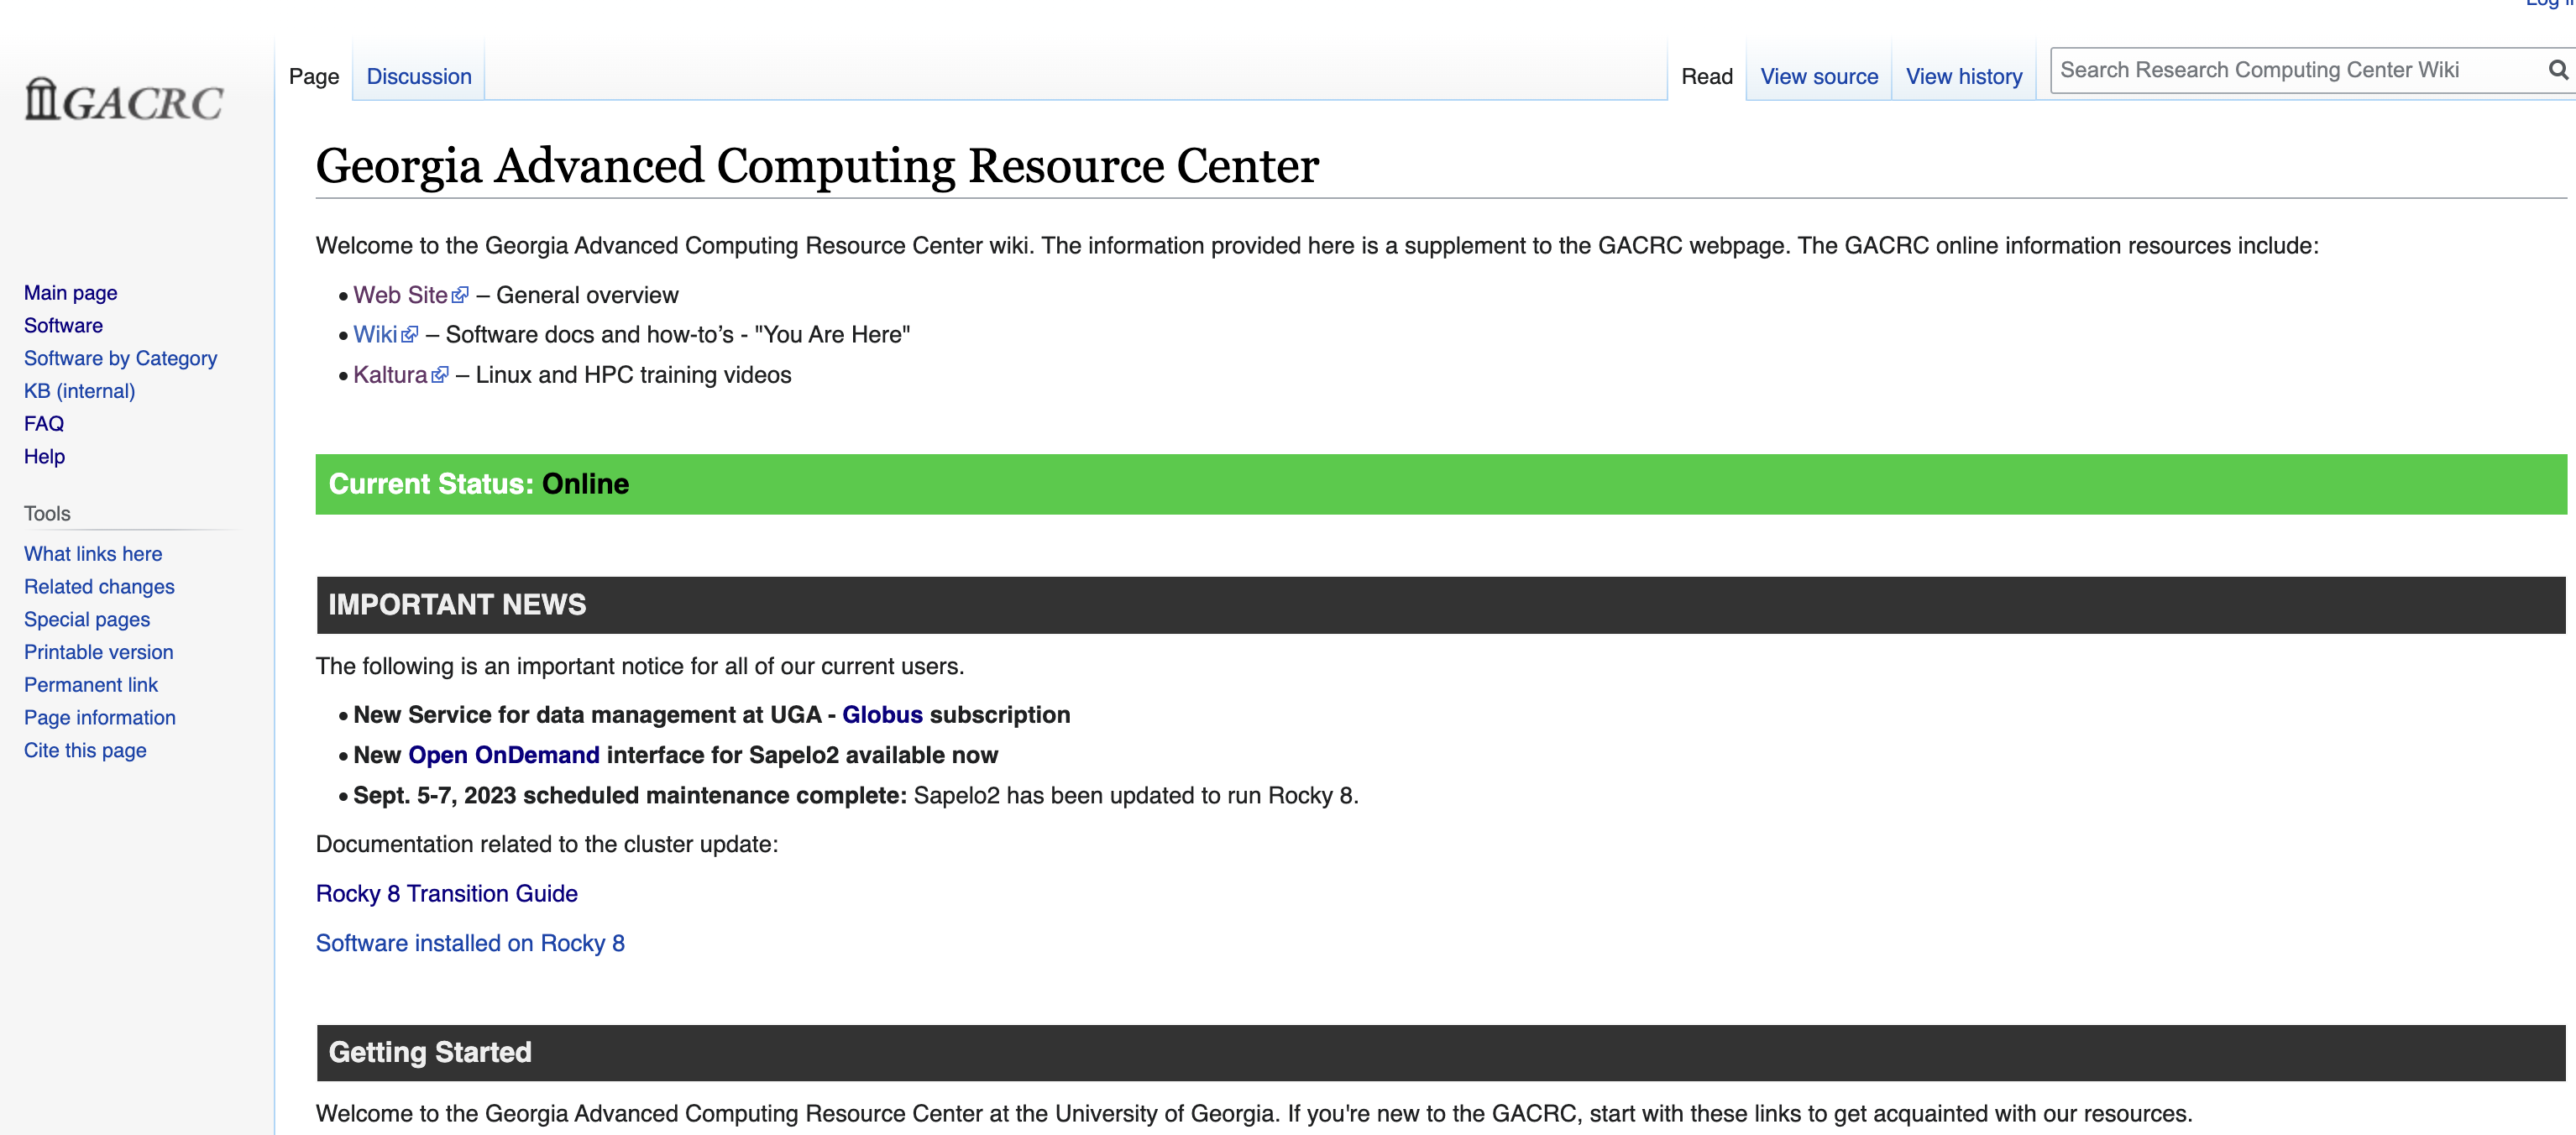Screen dimensions: 2576x1135
Task: Click the search magnifier icon
Action: (2557, 70)
